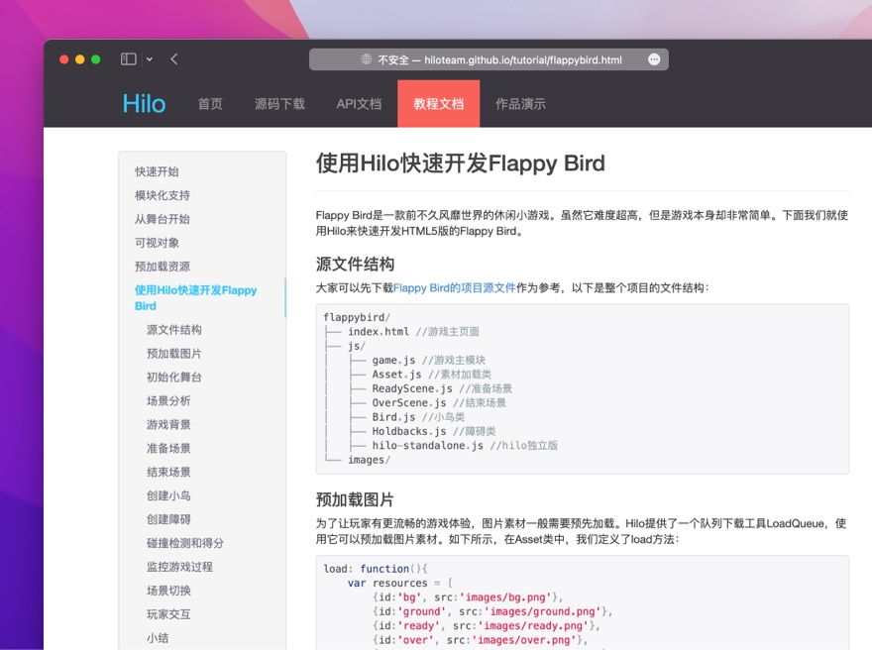
Task: Focus the hiloteam.github.io address field
Action: click(499, 59)
